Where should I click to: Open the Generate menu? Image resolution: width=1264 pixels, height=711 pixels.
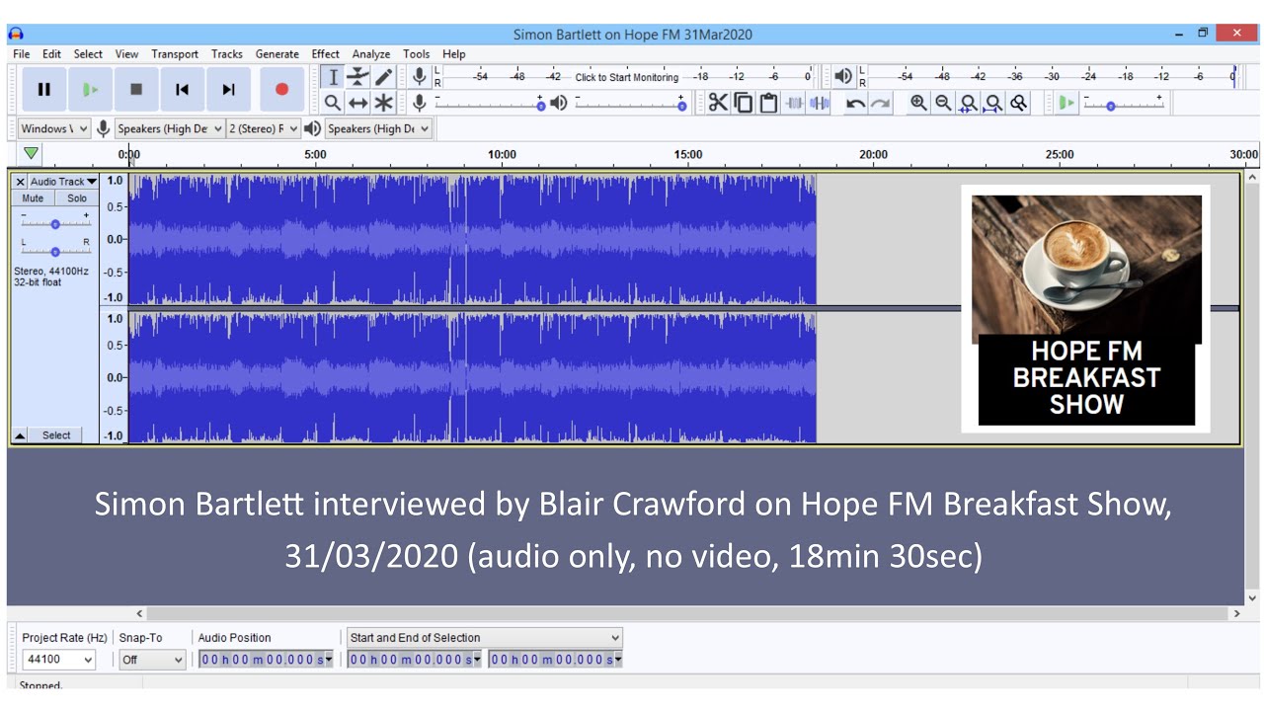(277, 54)
